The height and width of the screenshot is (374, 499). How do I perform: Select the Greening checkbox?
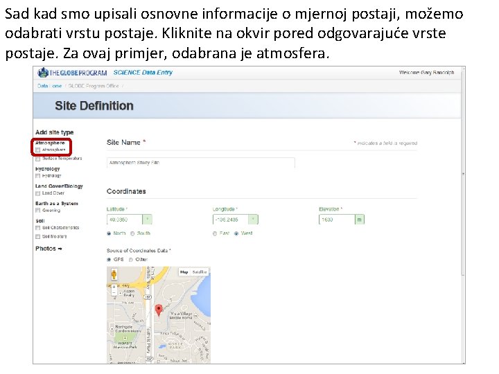coord(38,211)
